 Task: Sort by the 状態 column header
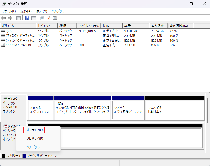pos(112,26)
